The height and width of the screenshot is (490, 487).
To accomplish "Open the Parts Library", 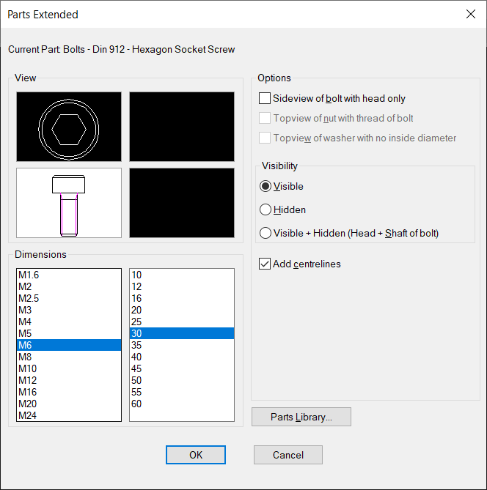I will coord(301,417).
